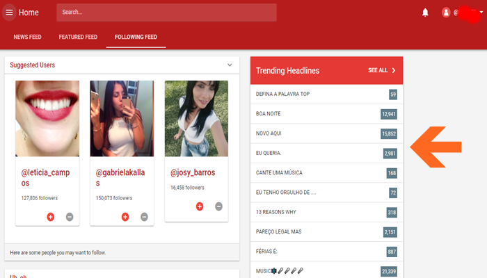Screen dimensions: 487x278
Task: Open the account dropdown arrow
Action: click(x=481, y=13)
